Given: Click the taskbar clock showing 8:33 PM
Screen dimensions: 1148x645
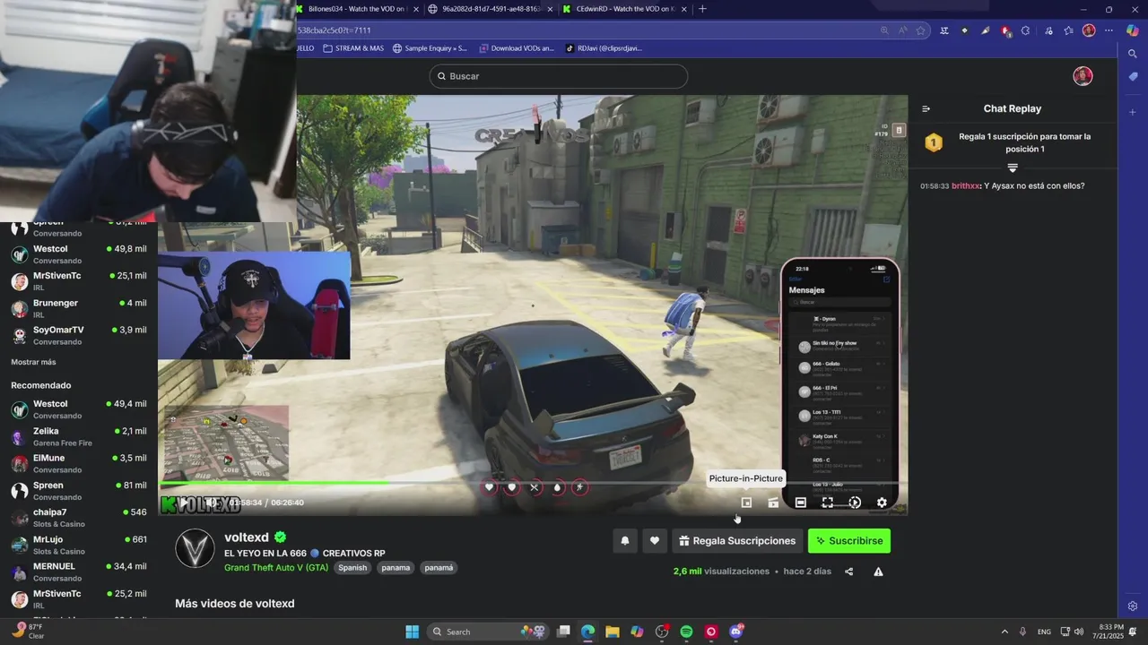Looking at the screenshot, I should [1110, 632].
